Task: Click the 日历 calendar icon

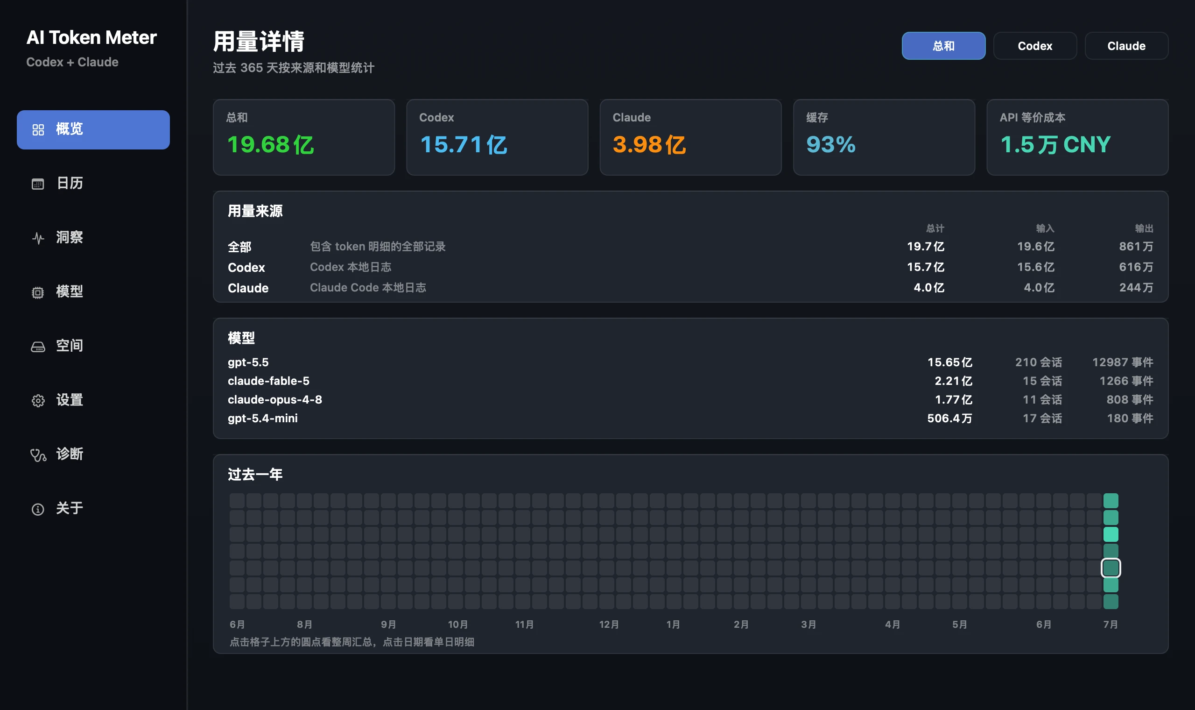Action: 38,184
